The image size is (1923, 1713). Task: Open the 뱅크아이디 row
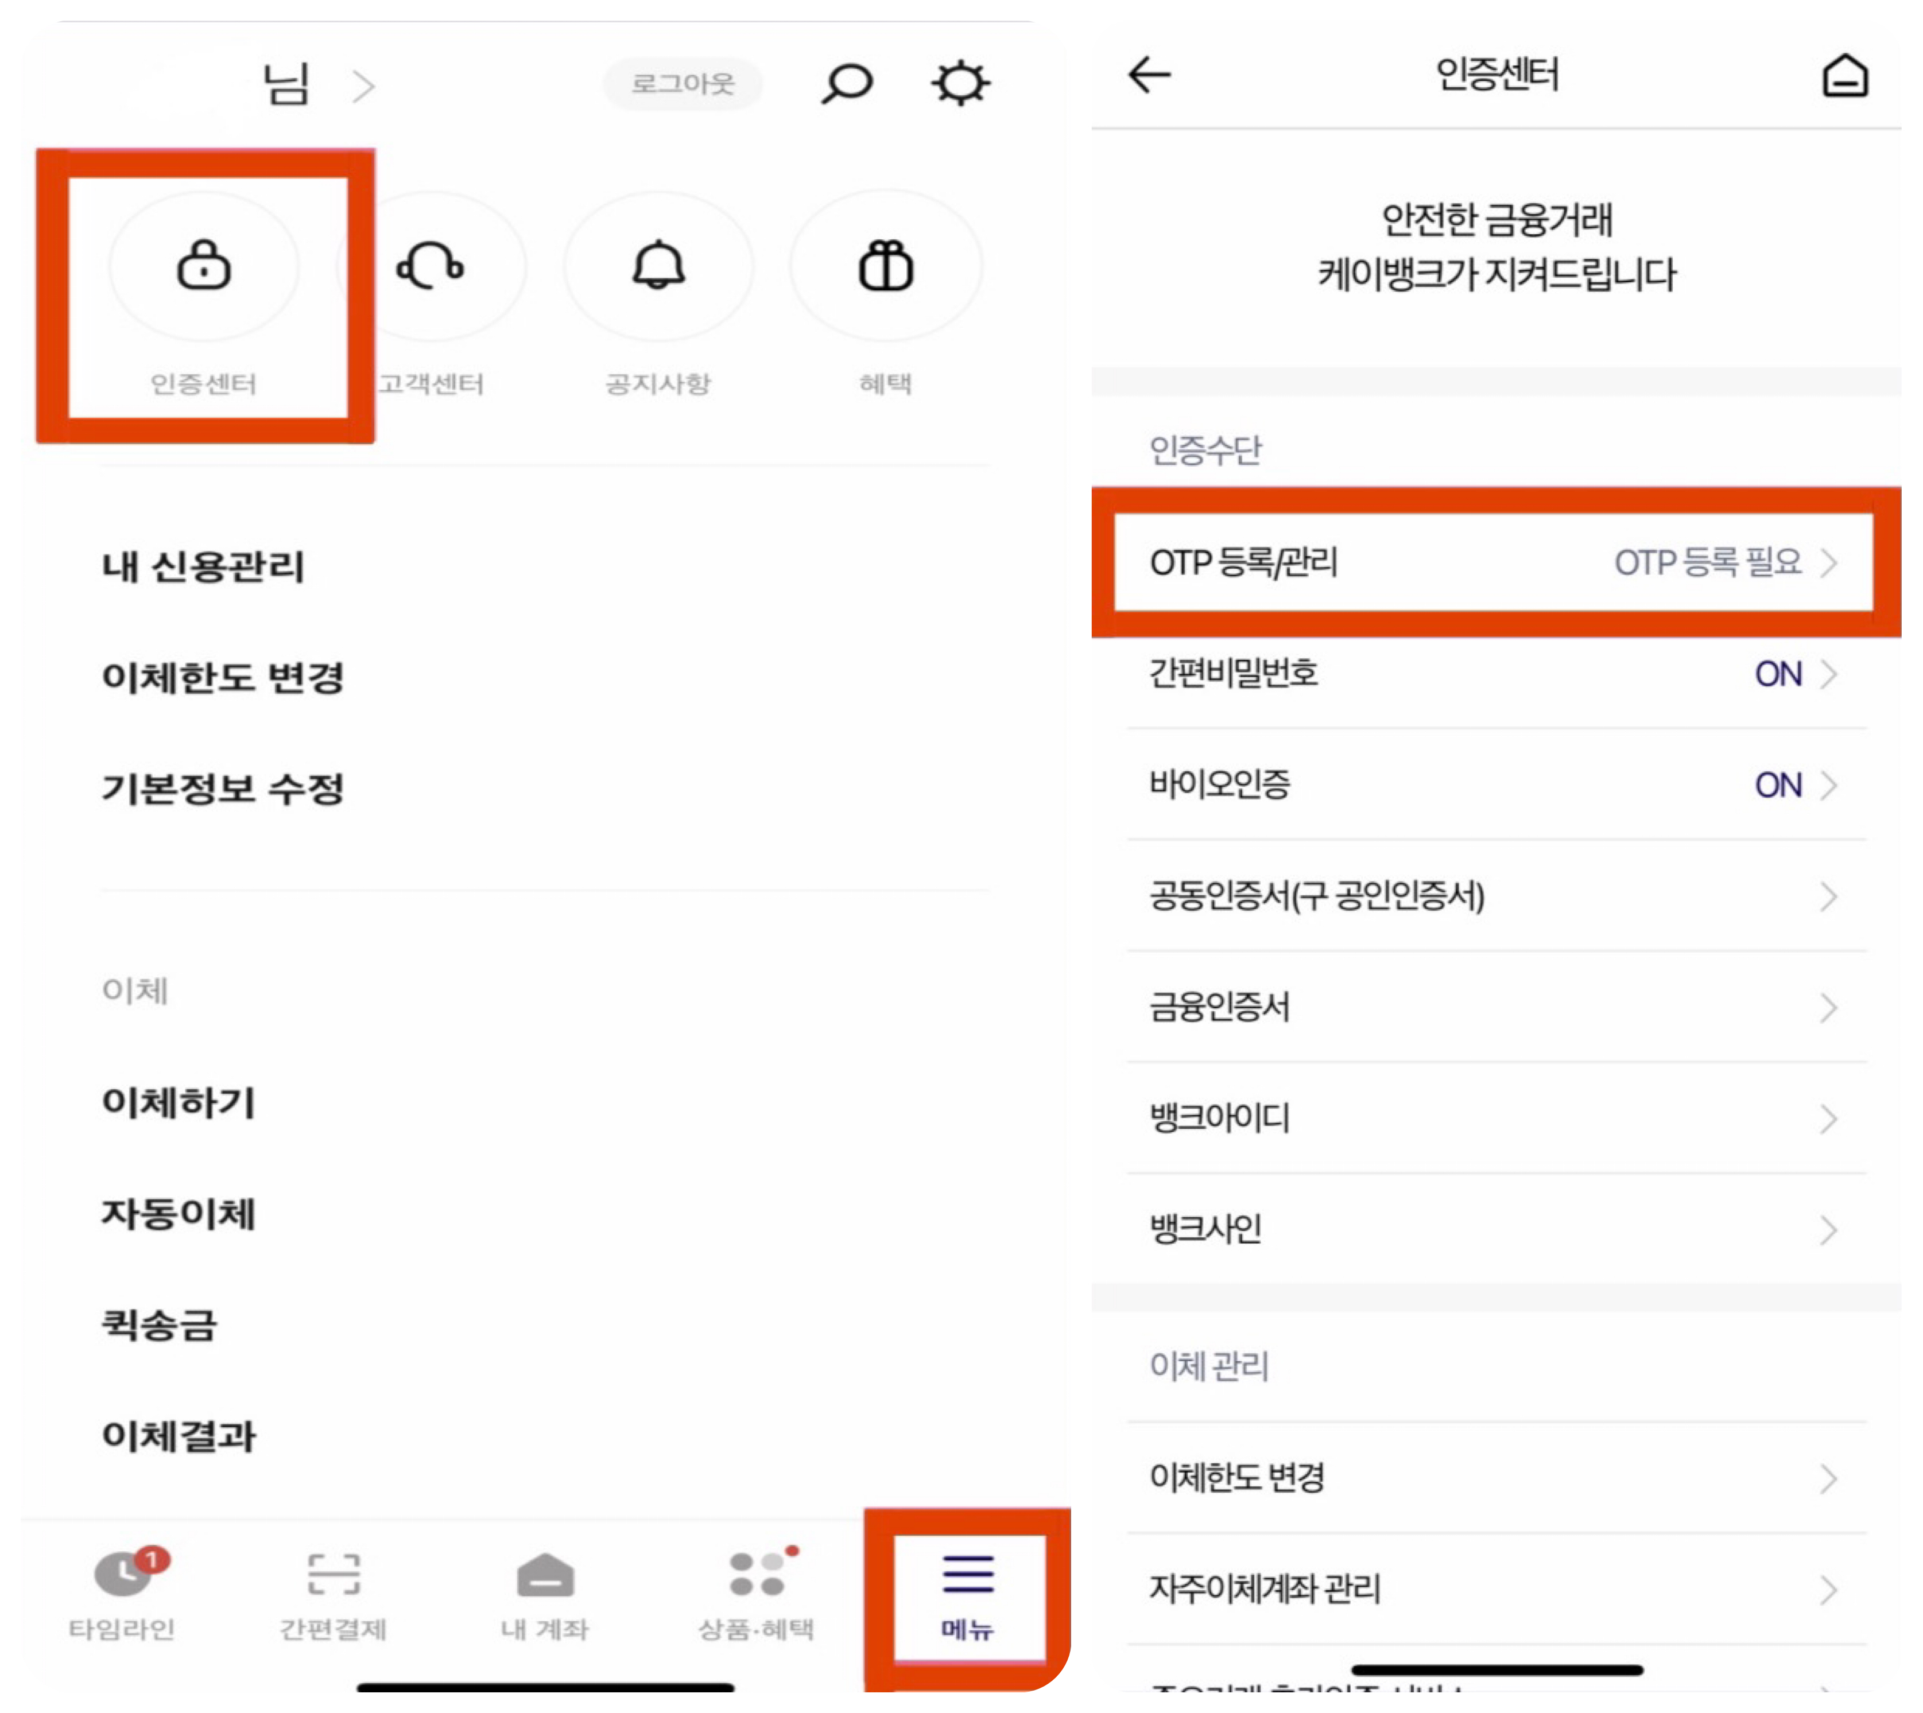coord(1496,1118)
